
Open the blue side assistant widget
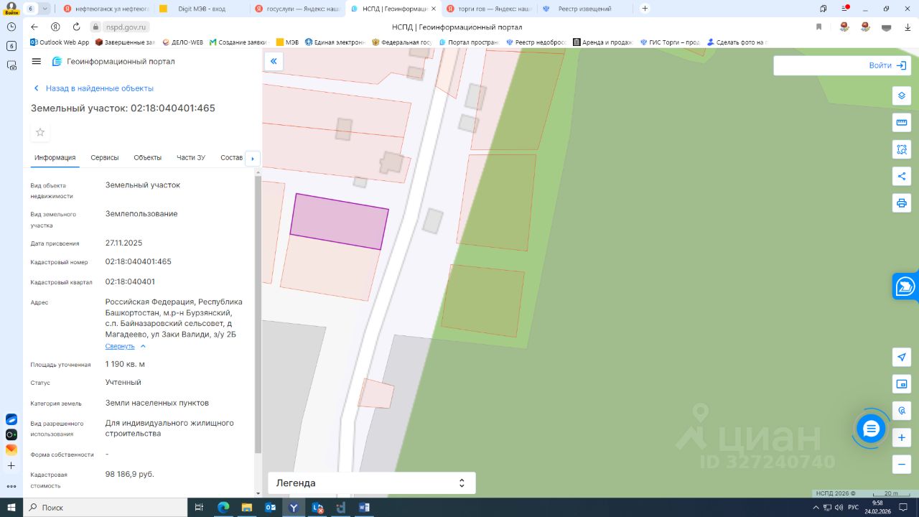point(905,287)
